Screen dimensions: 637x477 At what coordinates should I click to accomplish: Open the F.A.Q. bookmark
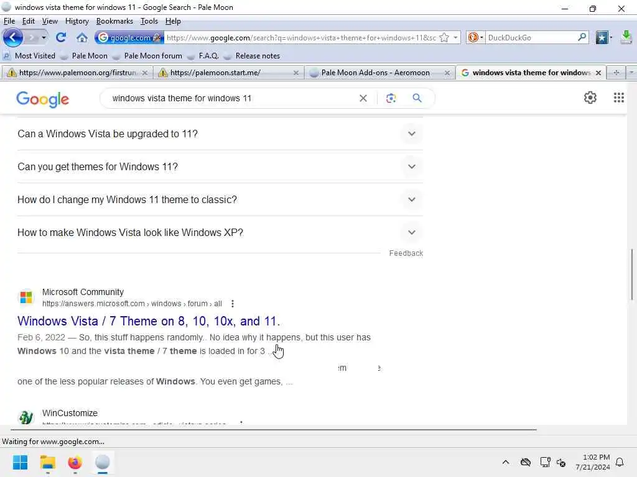point(203,56)
